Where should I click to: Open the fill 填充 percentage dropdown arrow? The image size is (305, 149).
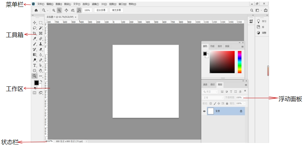click(x=244, y=104)
